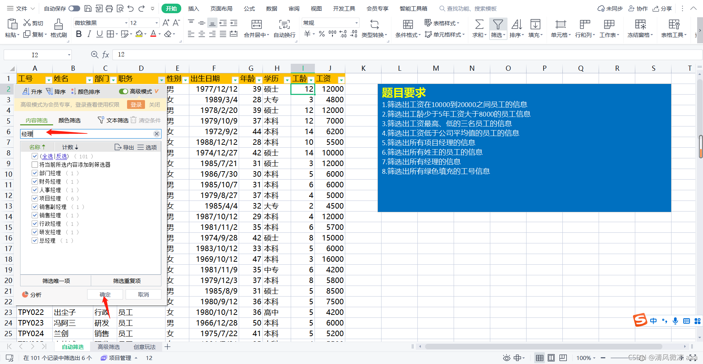This screenshot has height=364, width=703.
Task: Click the Sogou S logo icon
Action: [640, 320]
